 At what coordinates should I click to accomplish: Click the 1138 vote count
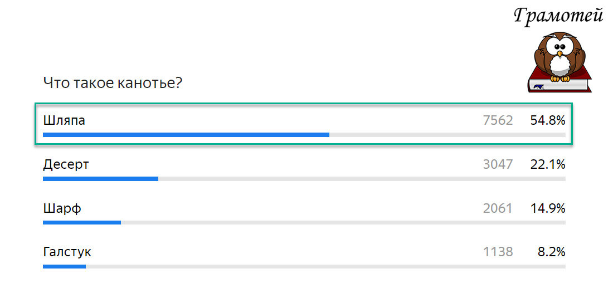(498, 252)
